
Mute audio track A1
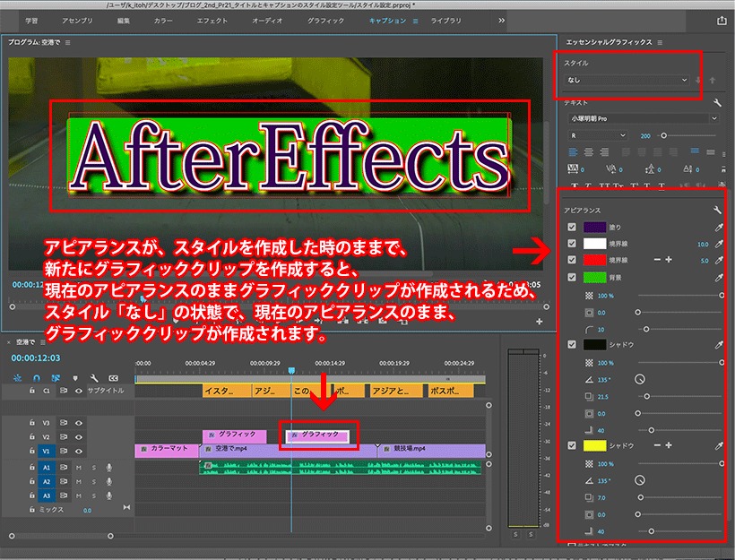[x=78, y=467]
